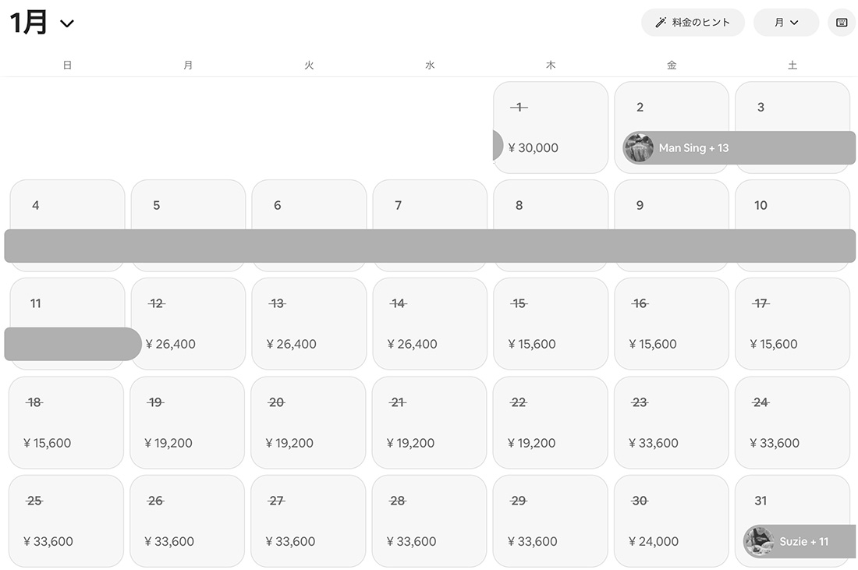Click the reservation bar spanning January 4–10
Viewport: 858px width, 570px height.
(429, 246)
